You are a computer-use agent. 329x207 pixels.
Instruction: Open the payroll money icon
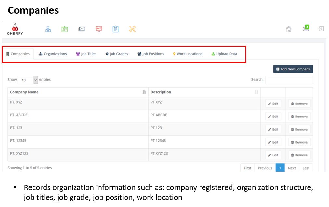point(82,29)
